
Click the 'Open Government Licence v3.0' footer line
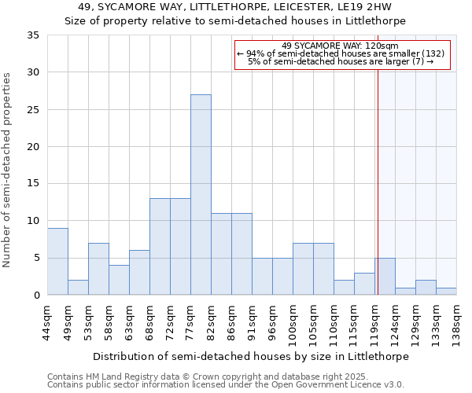226,384
